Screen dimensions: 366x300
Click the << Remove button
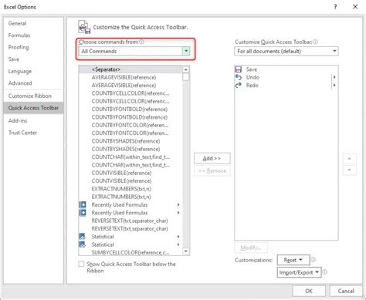(x=212, y=170)
